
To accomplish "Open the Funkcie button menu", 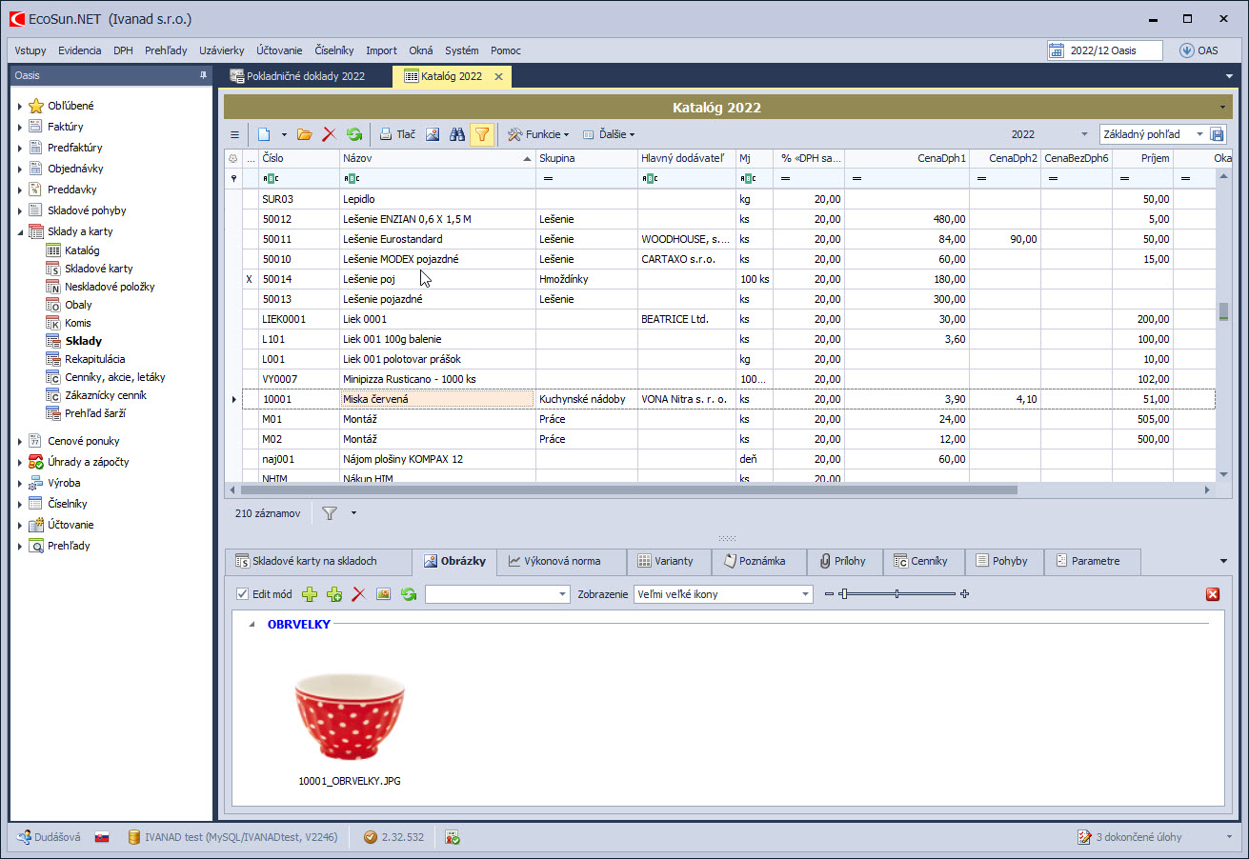I will pos(538,134).
